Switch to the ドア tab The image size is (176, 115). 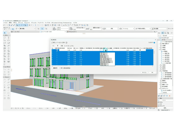(x=52, y=46)
